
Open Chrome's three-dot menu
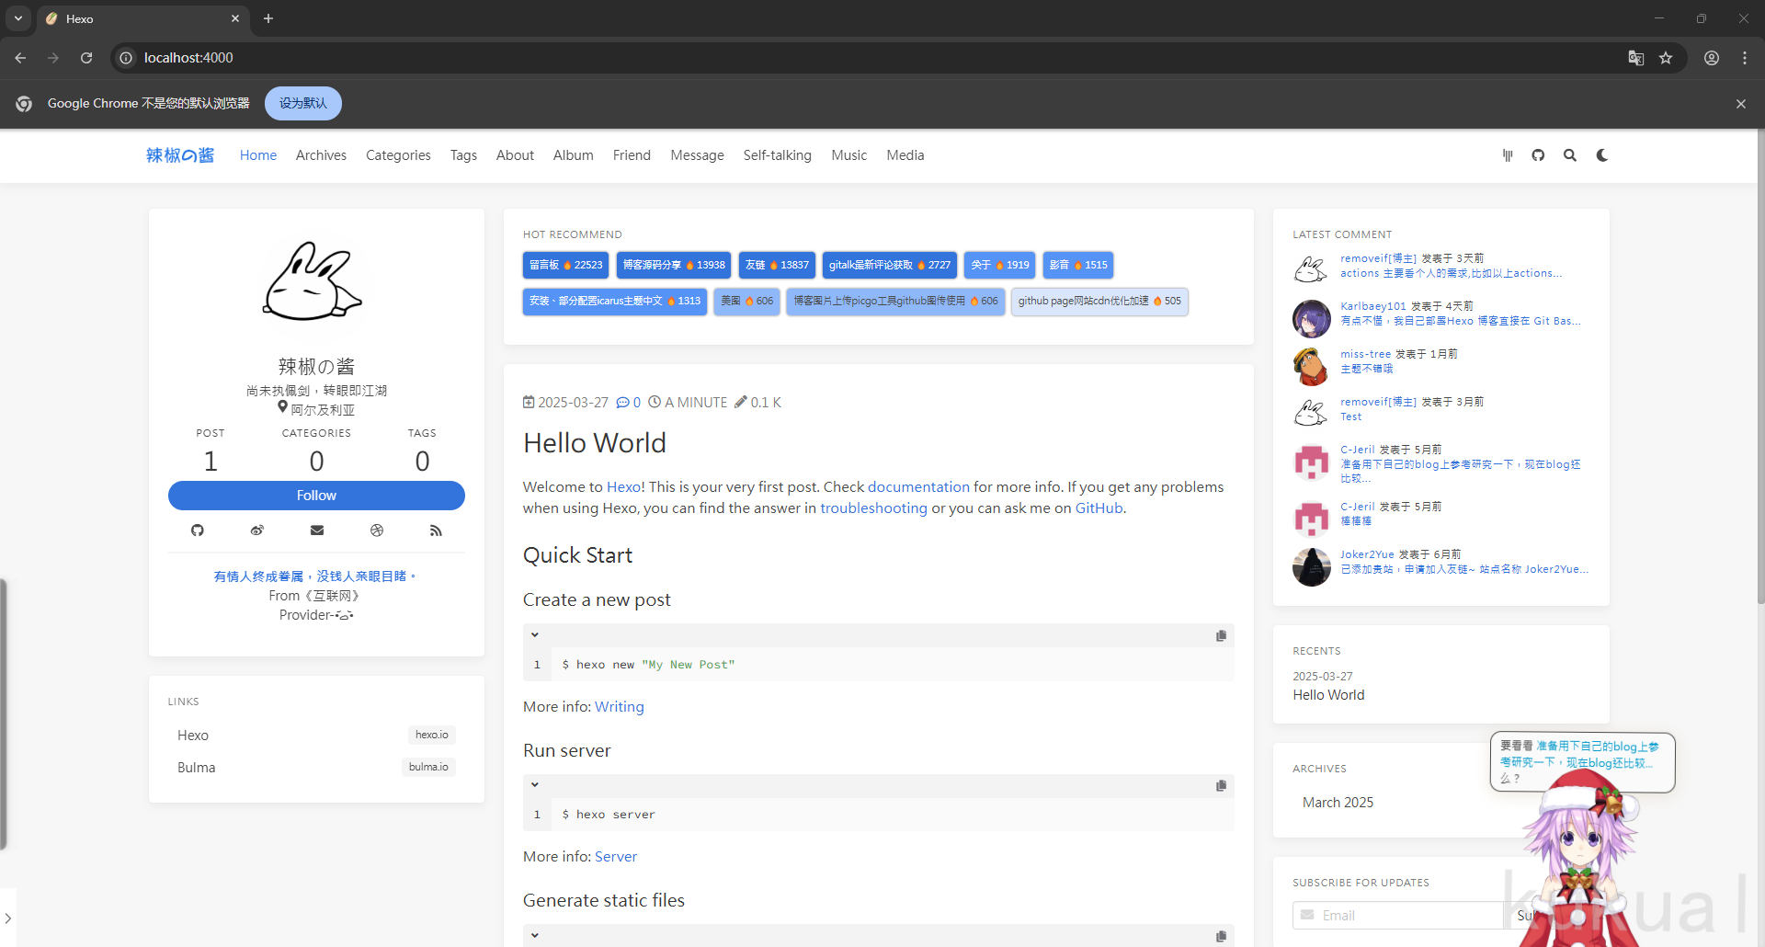[x=1745, y=58]
